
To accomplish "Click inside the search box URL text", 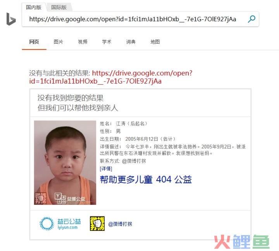I will click(x=133, y=19).
